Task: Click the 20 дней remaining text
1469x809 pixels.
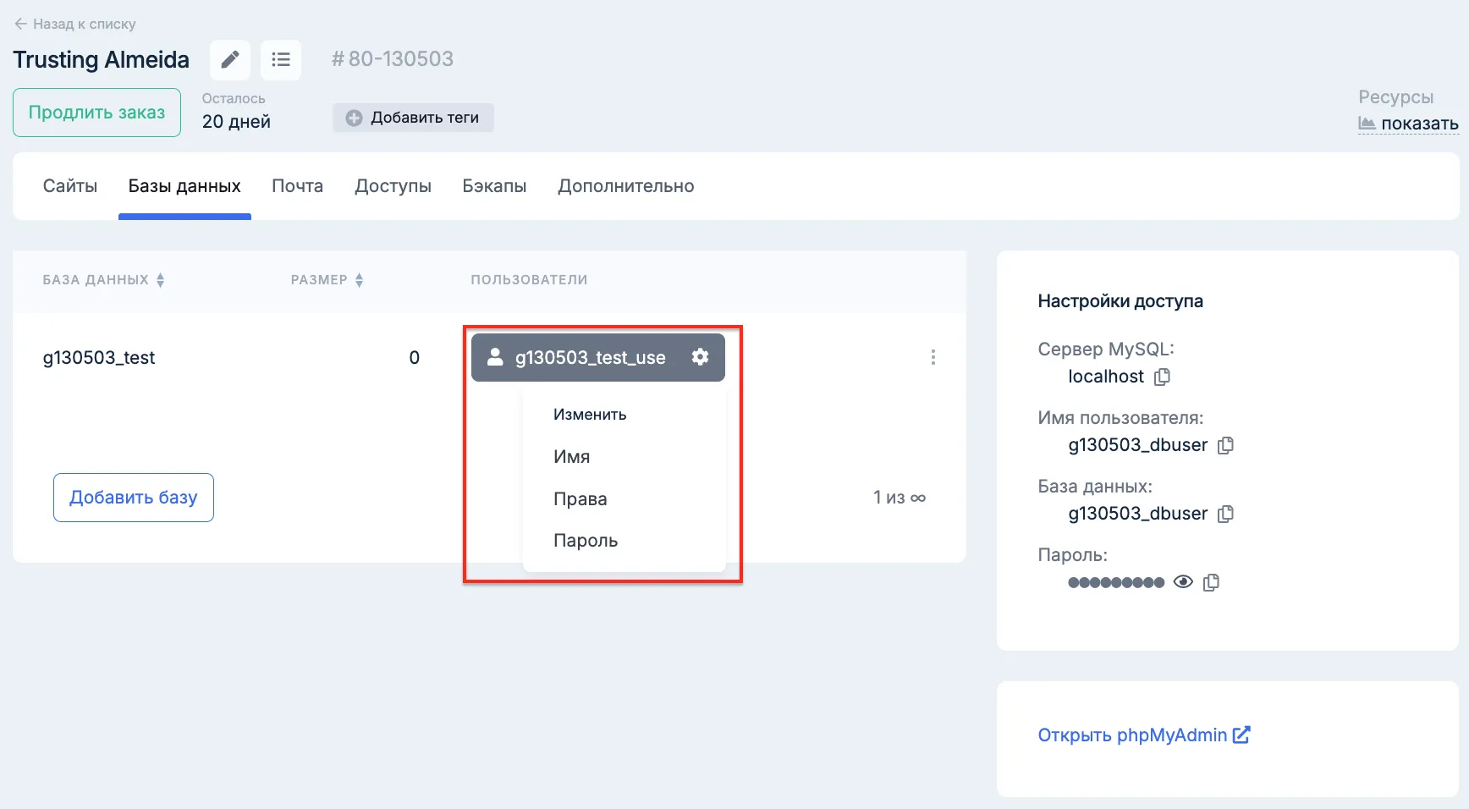Action: (236, 122)
